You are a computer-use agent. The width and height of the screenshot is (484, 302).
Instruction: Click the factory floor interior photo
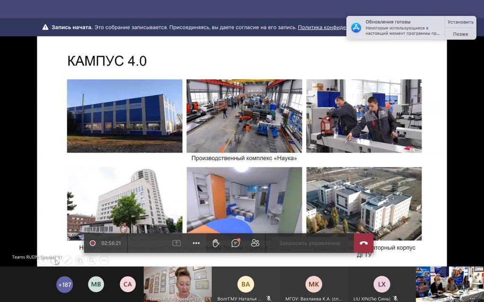coord(244,116)
